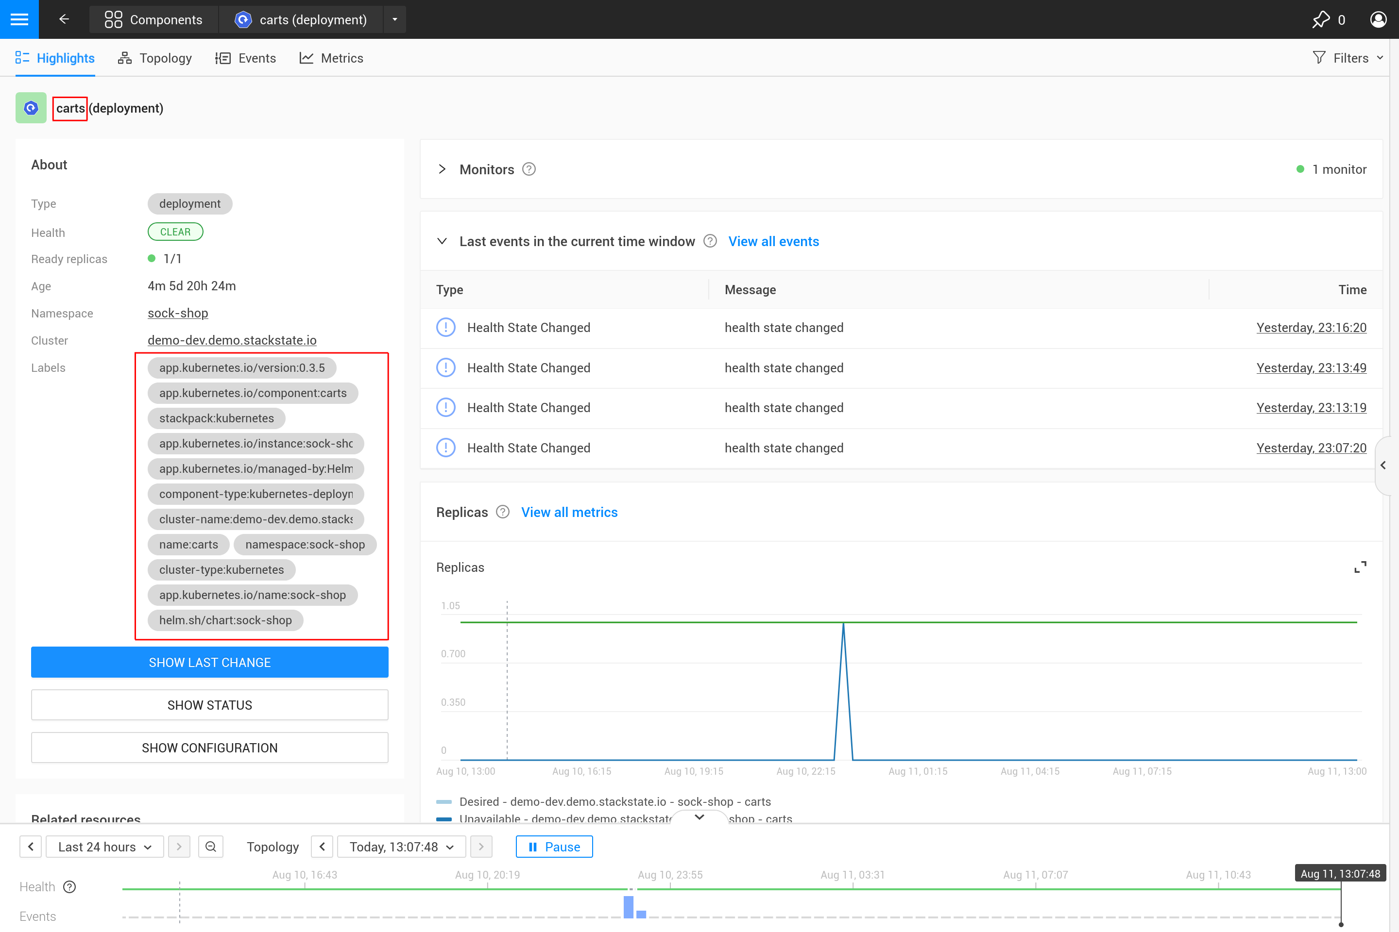Open the Last 24 hours dropdown
This screenshot has height=932, width=1399.
pos(104,847)
